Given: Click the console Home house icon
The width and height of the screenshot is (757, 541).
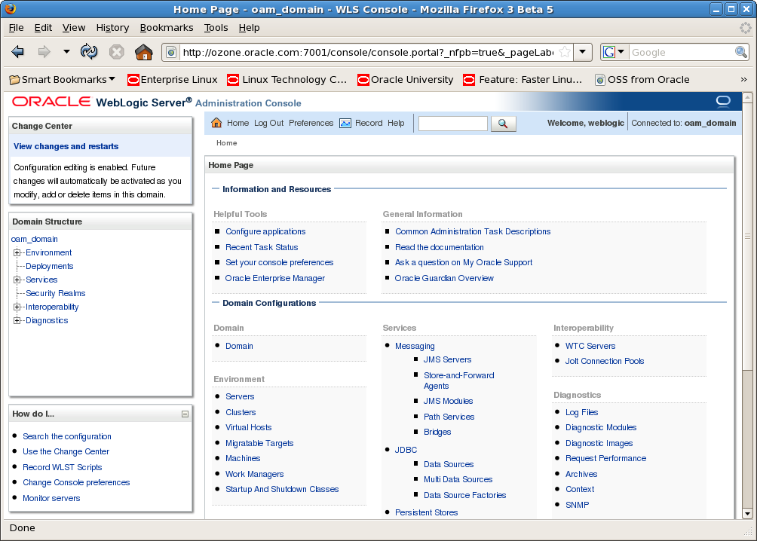Looking at the screenshot, I should (x=218, y=123).
